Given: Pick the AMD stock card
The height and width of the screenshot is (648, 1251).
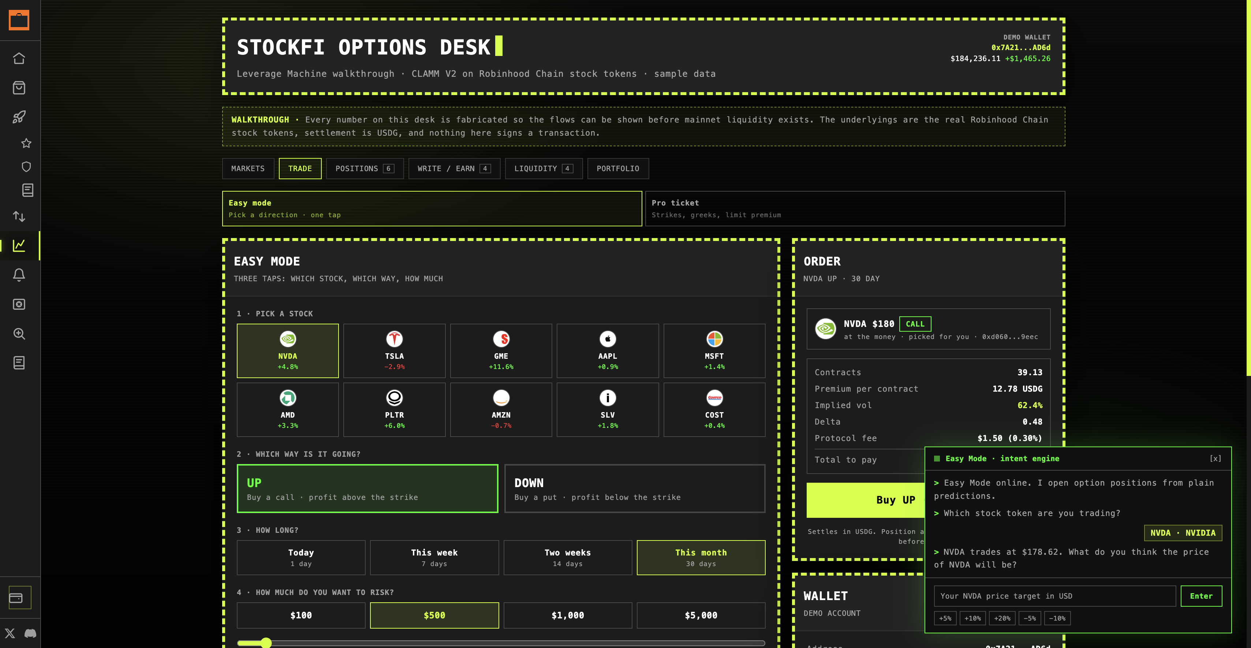Looking at the screenshot, I should click(288, 410).
